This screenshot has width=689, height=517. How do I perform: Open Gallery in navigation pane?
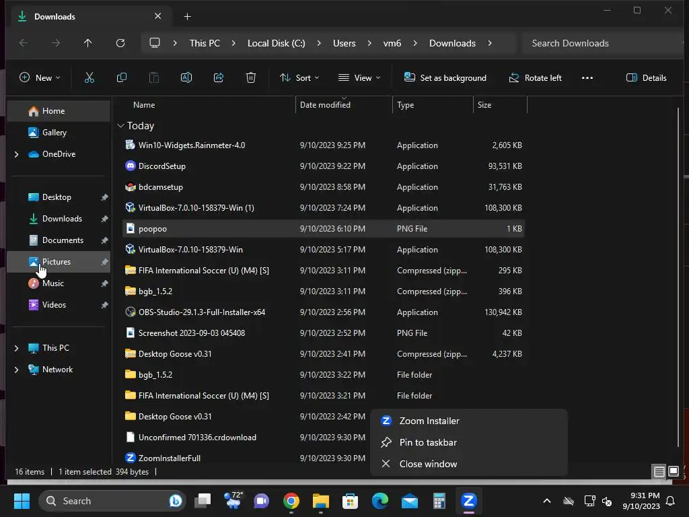tap(58, 133)
